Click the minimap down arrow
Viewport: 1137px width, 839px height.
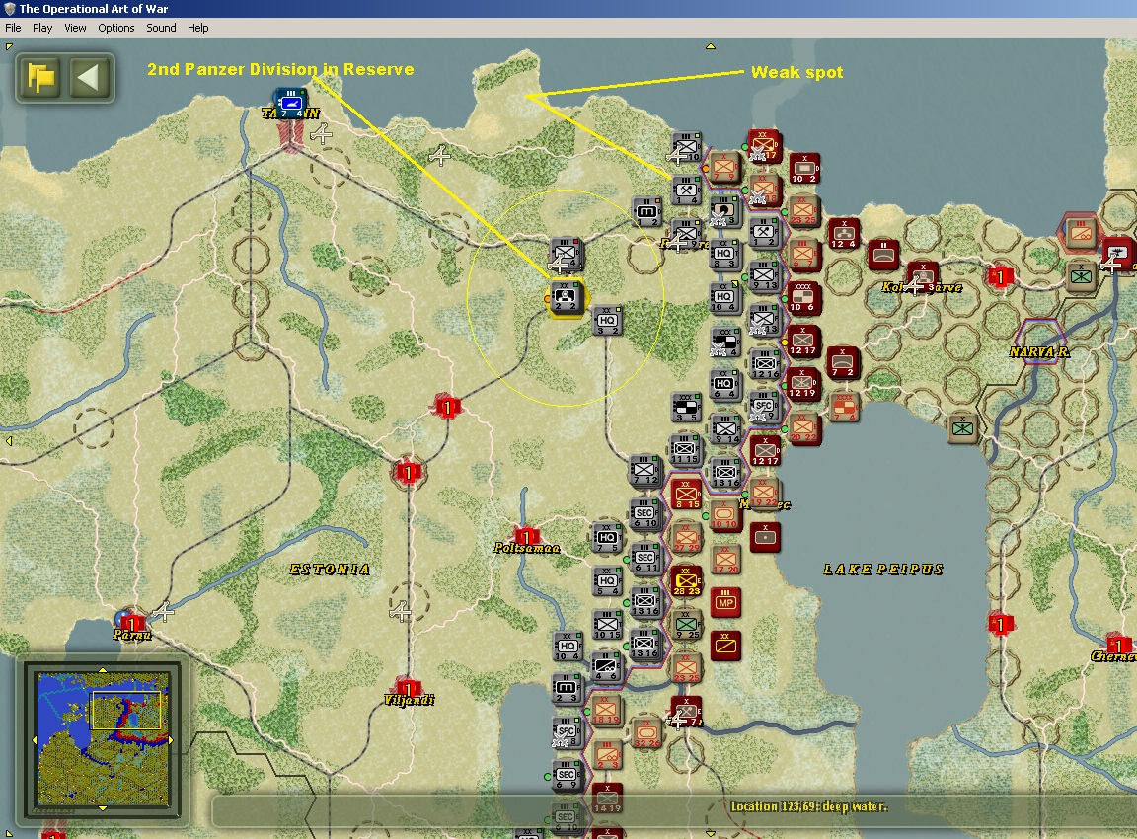click(x=103, y=807)
